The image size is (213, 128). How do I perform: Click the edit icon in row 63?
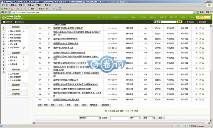pos(200,99)
